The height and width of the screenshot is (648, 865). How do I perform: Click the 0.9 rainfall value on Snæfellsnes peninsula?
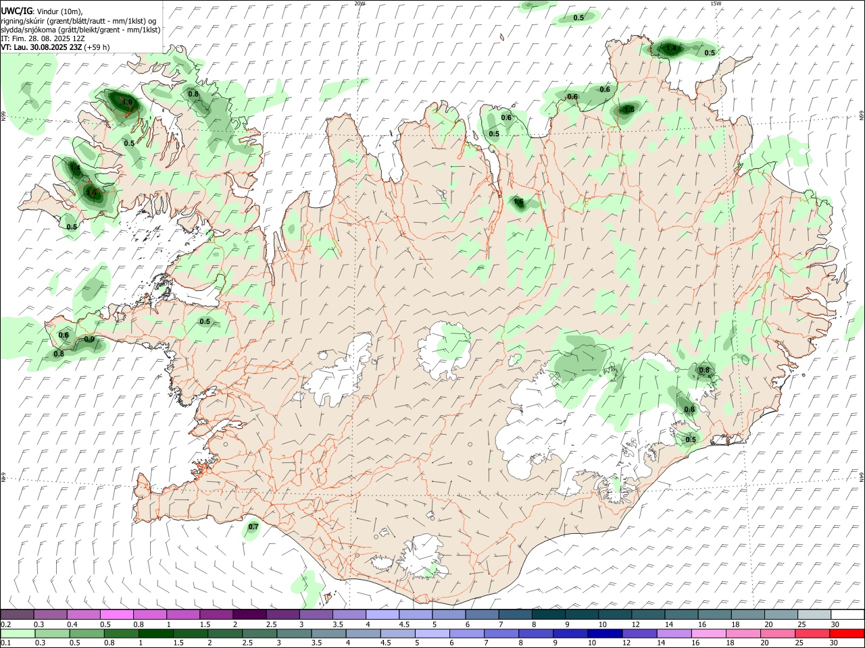tap(89, 339)
